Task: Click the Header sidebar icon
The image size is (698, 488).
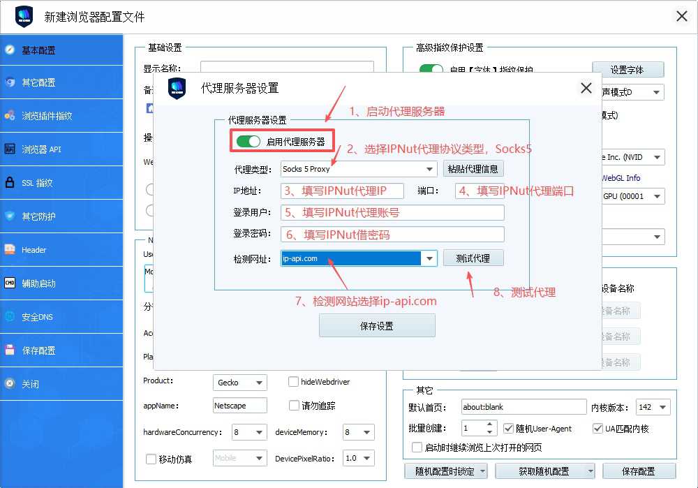Action: pyautogui.click(x=10, y=250)
